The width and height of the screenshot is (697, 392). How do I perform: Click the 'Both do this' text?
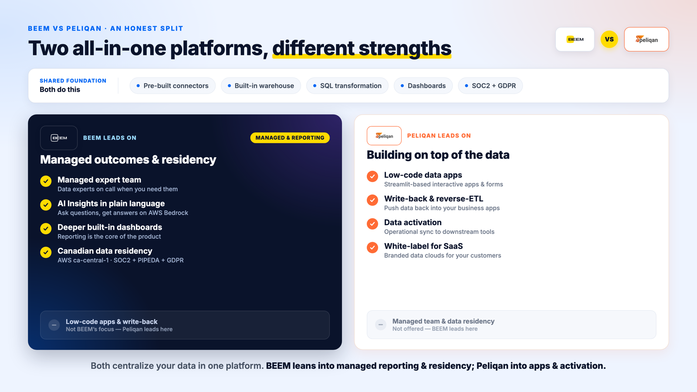coord(60,89)
